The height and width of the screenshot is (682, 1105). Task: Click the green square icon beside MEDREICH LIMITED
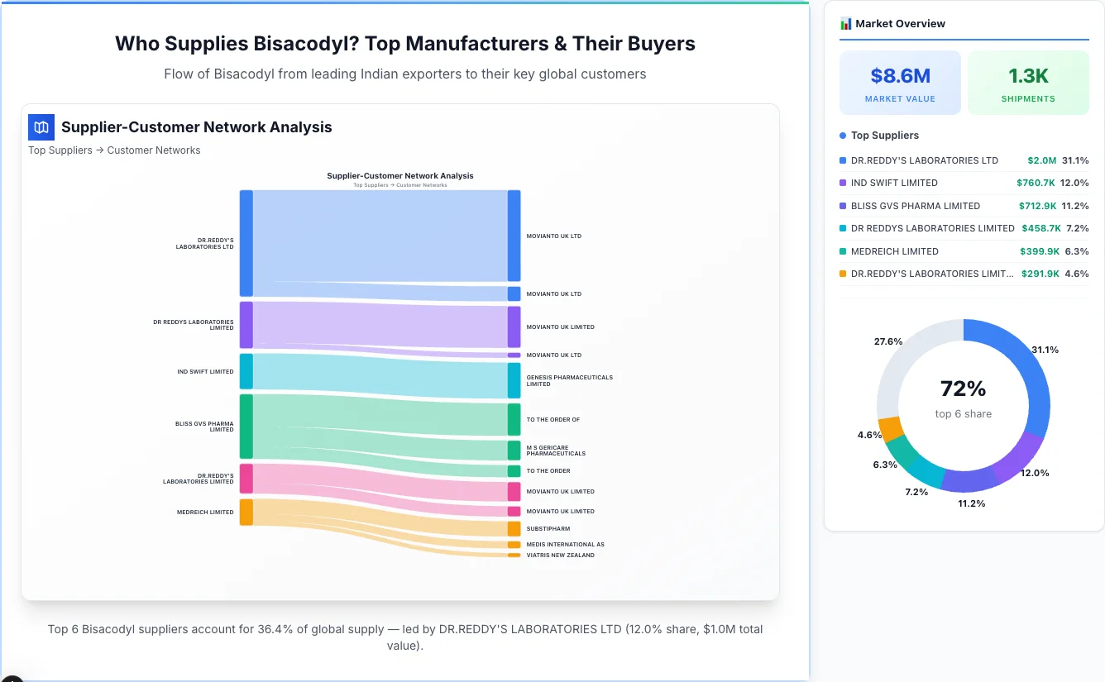click(843, 251)
